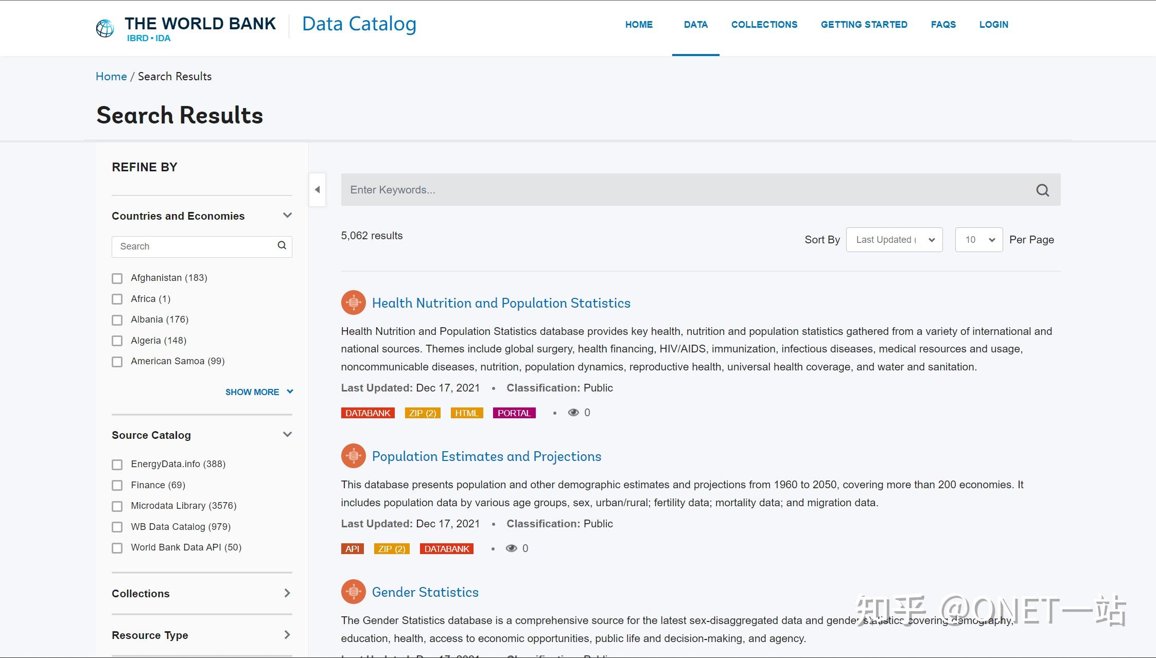Click the country search magnifier icon
The height and width of the screenshot is (658, 1156).
[282, 245]
